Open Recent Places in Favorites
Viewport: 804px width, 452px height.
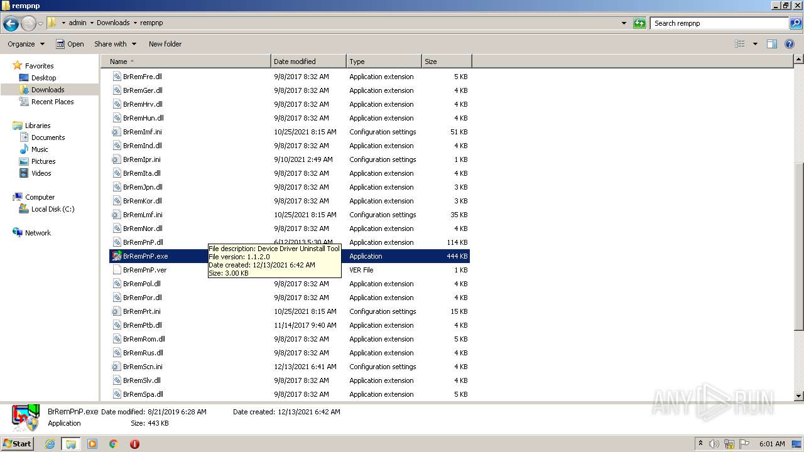52,102
